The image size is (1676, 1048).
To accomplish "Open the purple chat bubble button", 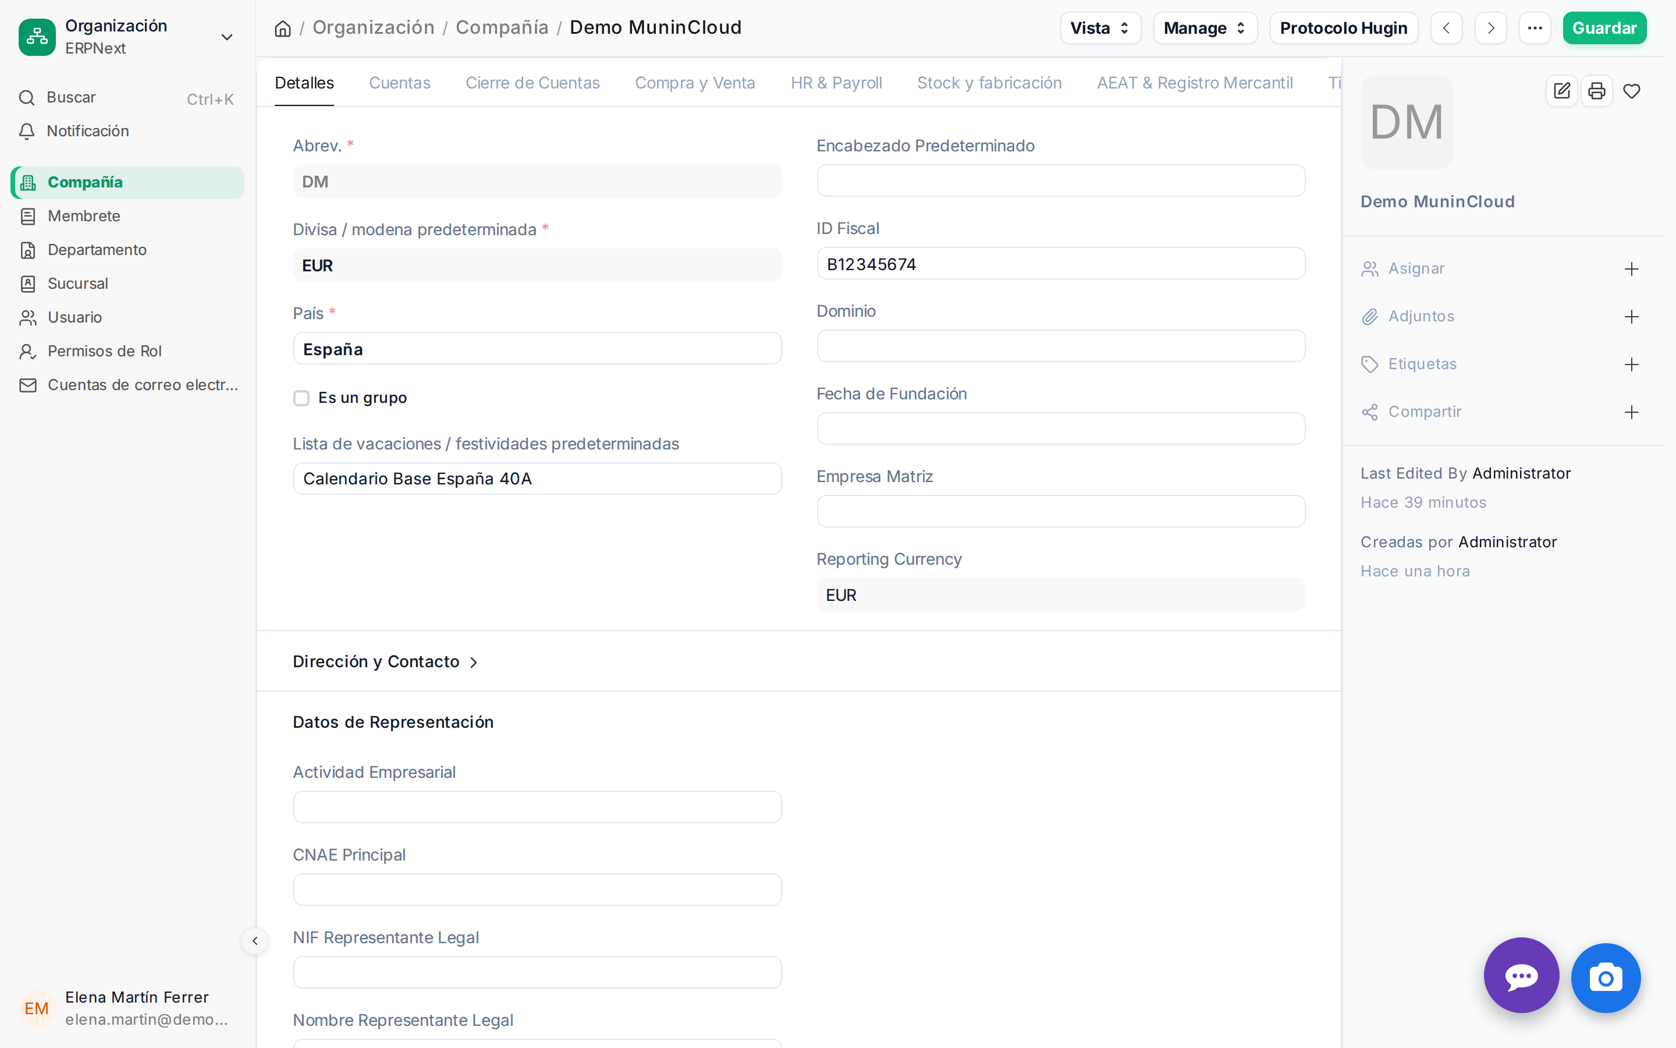I will pyautogui.click(x=1521, y=976).
